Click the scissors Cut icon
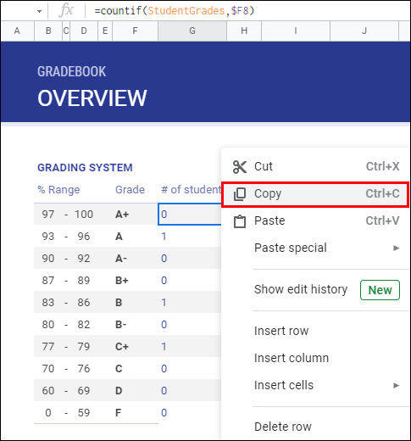The height and width of the screenshot is (441, 411). [240, 166]
